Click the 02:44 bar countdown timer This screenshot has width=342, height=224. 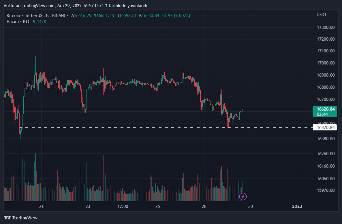point(322,114)
